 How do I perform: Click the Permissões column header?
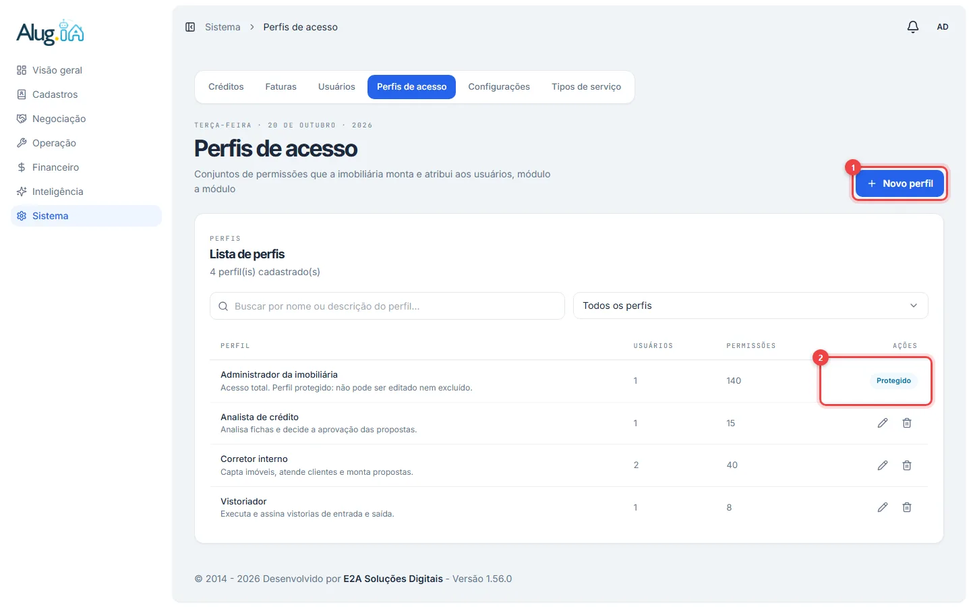(x=751, y=346)
